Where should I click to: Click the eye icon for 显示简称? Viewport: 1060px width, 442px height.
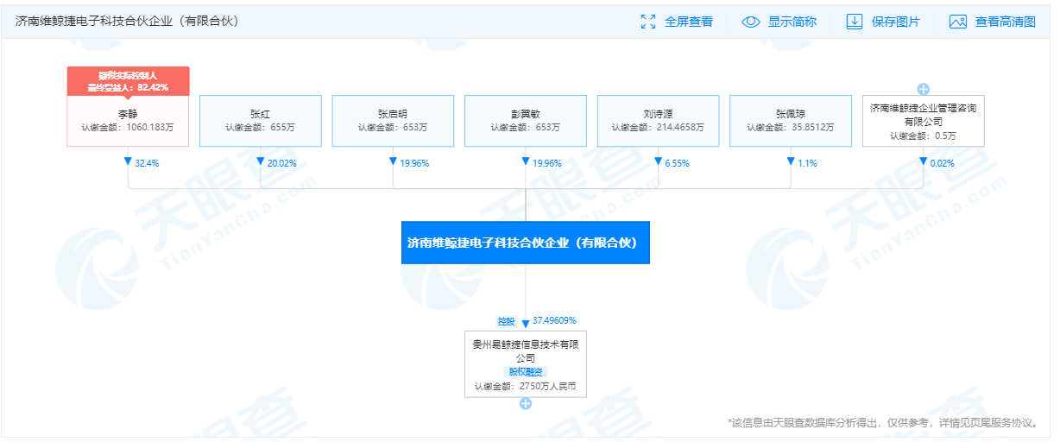(751, 22)
